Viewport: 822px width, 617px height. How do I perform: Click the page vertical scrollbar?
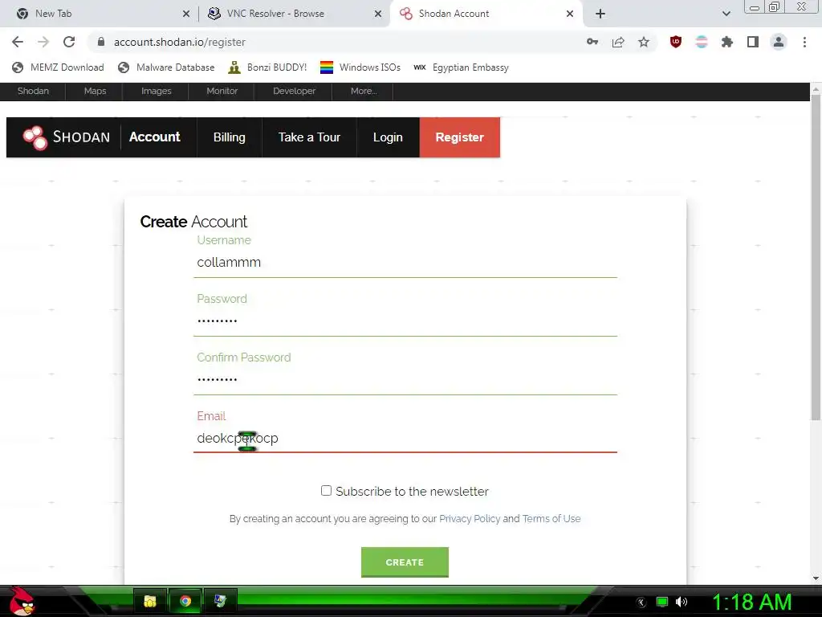click(816, 257)
